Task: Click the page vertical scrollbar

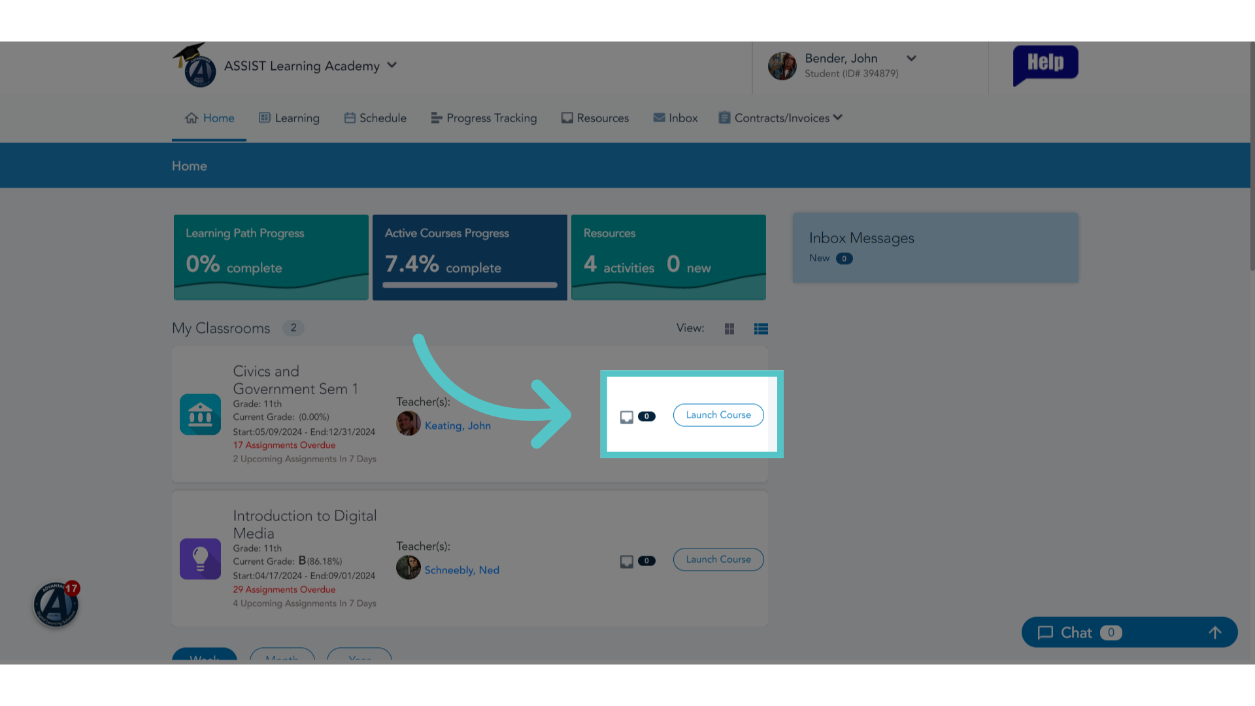Action: (1252, 157)
